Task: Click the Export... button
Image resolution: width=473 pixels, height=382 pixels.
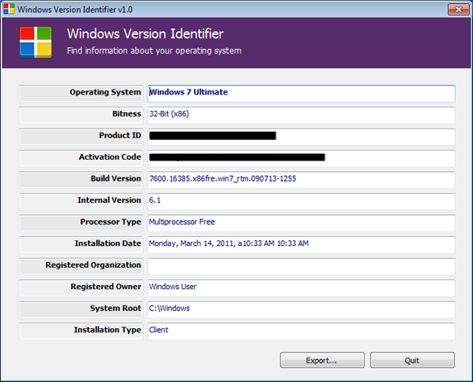Action: [x=322, y=360]
